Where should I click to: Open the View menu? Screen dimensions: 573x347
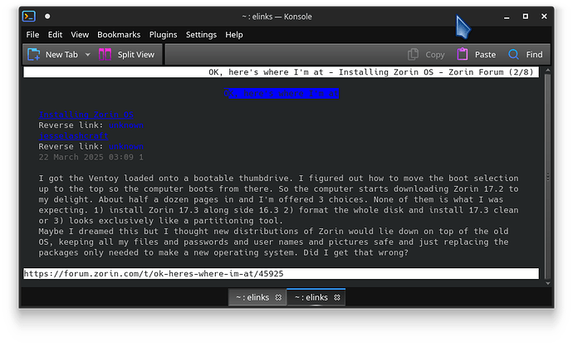[x=80, y=35]
